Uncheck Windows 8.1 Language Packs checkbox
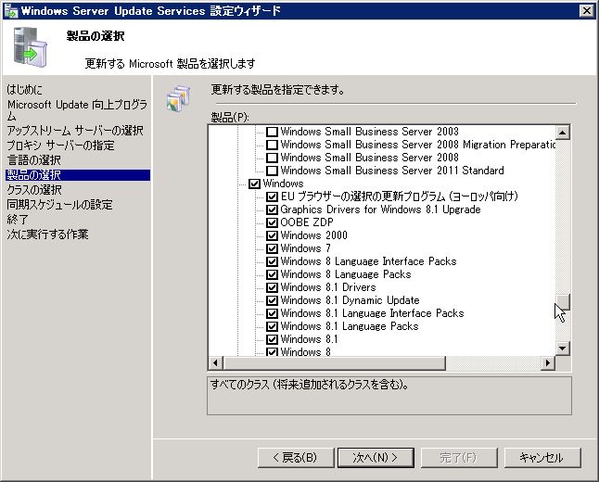This screenshot has width=599, height=482. [x=272, y=326]
